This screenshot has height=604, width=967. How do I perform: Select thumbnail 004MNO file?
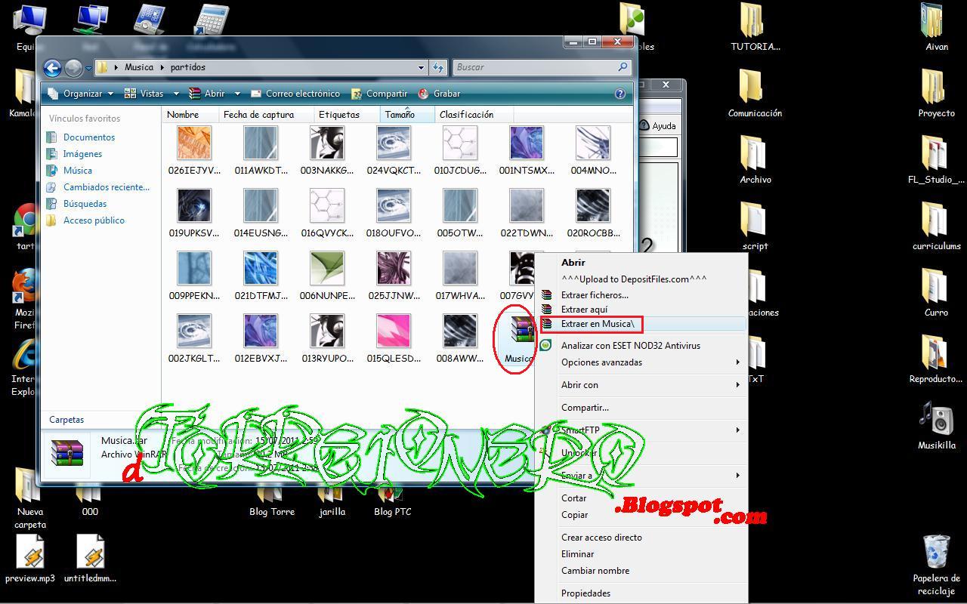(593, 149)
